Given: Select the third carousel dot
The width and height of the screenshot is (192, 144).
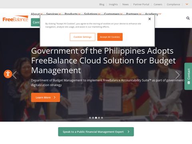Looking at the screenshot, I should click(96, 118).
